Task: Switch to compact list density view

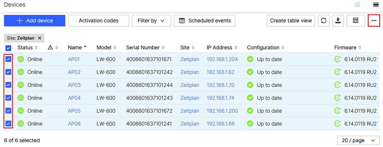Action: tap(357, 5)
